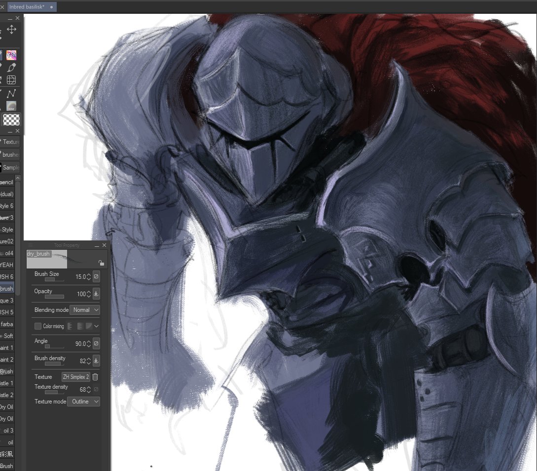Choose the first color mixing mode icon

pyautogui.click(x=70, y=326)
